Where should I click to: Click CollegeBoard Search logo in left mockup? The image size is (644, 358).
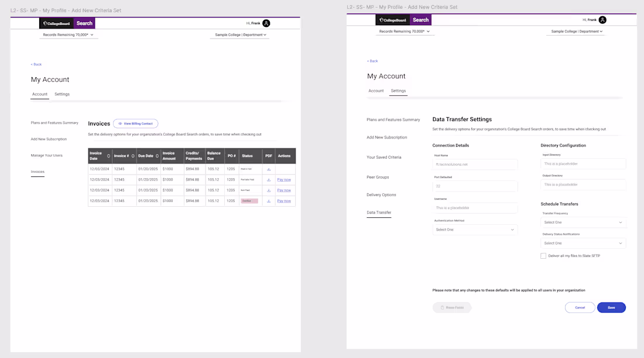pyautogui.click(x=67, y=23)
